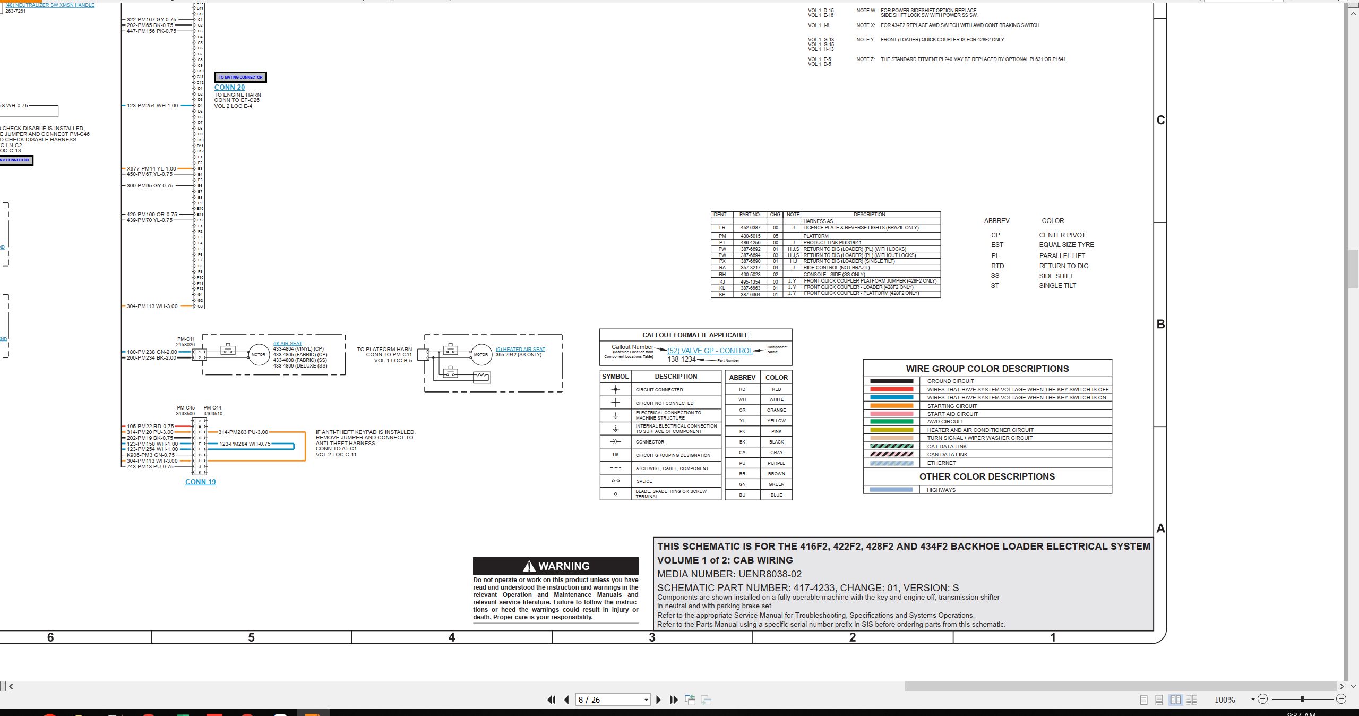Click the previous view icon
Viewport: 1359px width, 716px height.
(690, 700)
